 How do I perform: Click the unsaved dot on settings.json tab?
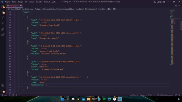(x=21, y=6)
